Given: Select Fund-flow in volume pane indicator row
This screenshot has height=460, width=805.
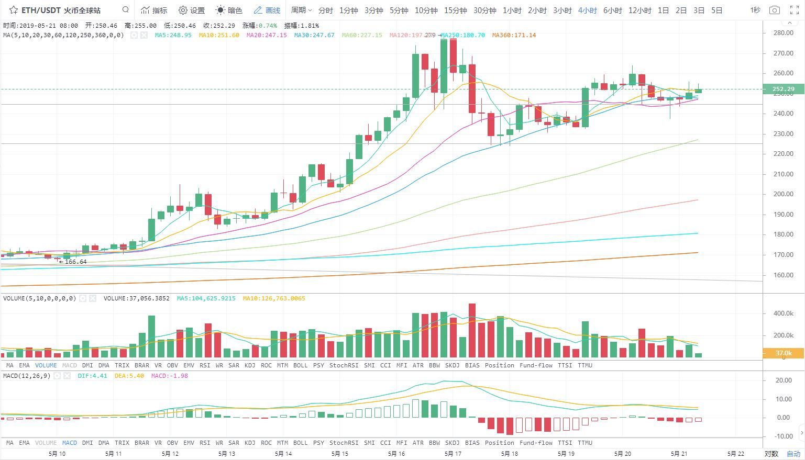Looking at the screenshot, I should point(536,365).
